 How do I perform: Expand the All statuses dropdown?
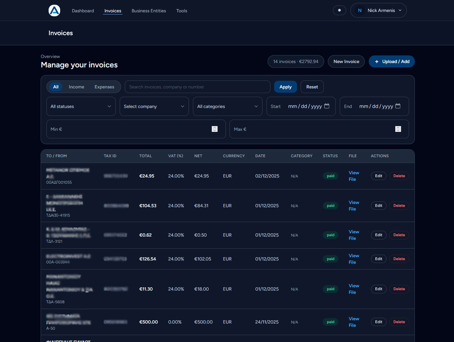(81, 107)
